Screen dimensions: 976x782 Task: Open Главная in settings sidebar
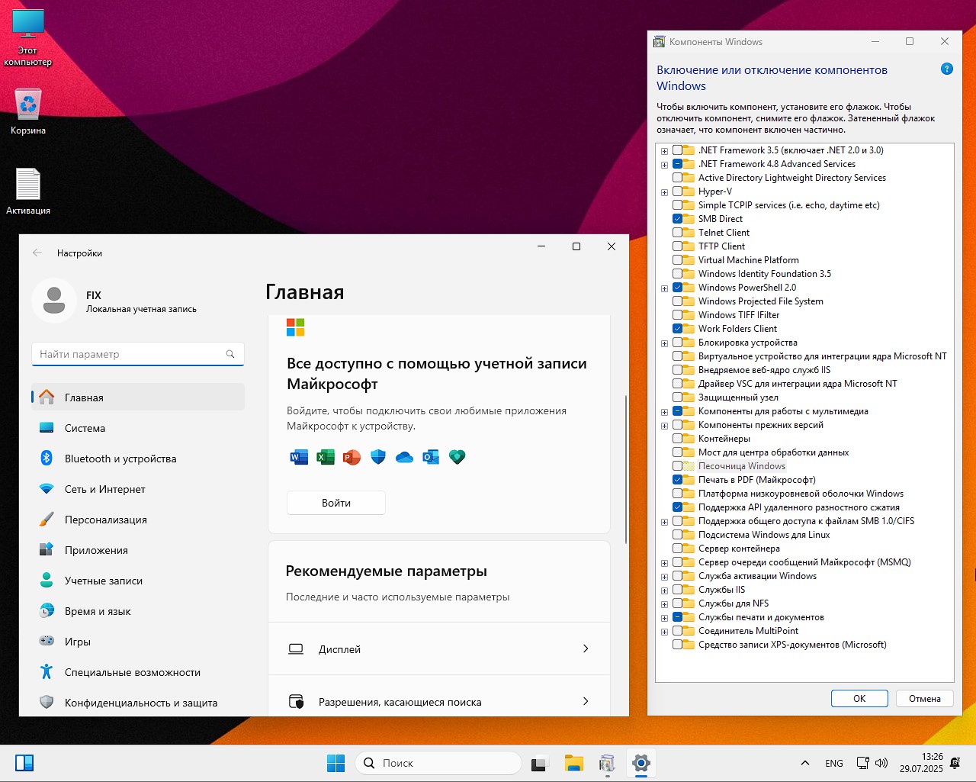click(138, 397)
